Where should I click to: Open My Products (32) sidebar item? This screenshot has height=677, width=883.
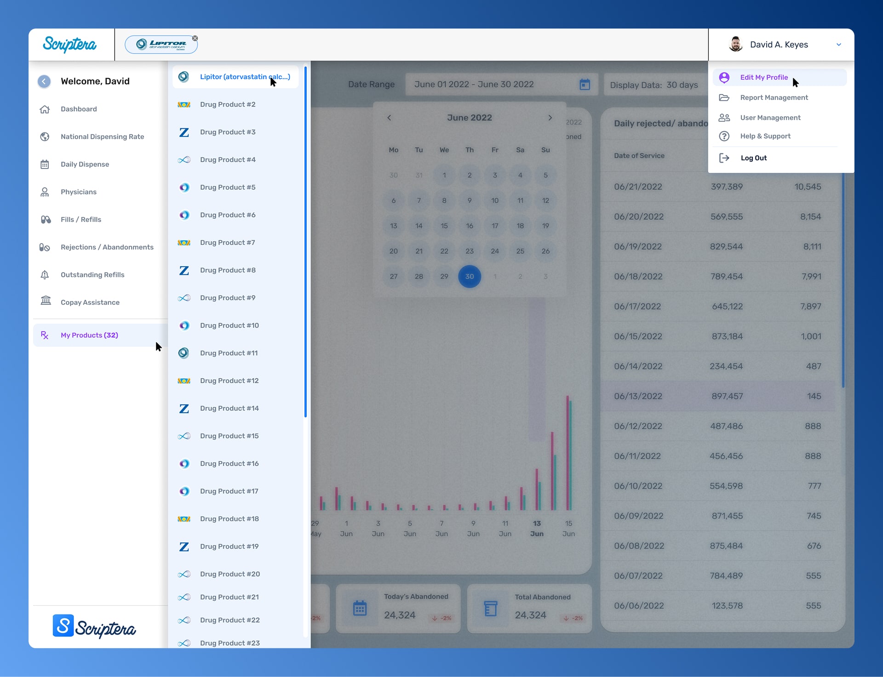(89, 336)
